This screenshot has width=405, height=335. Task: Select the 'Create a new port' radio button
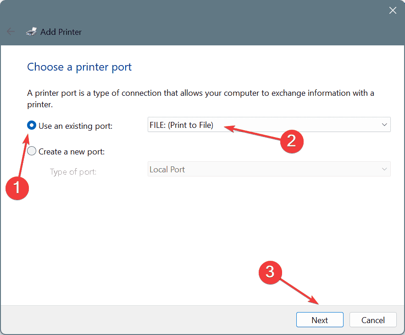(32, 151)
